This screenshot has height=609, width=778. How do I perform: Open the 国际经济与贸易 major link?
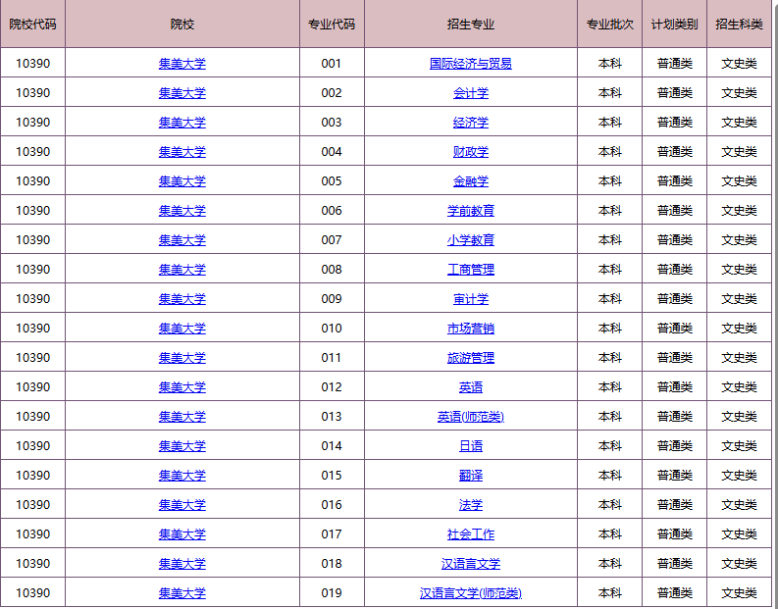tap(470, 64)
